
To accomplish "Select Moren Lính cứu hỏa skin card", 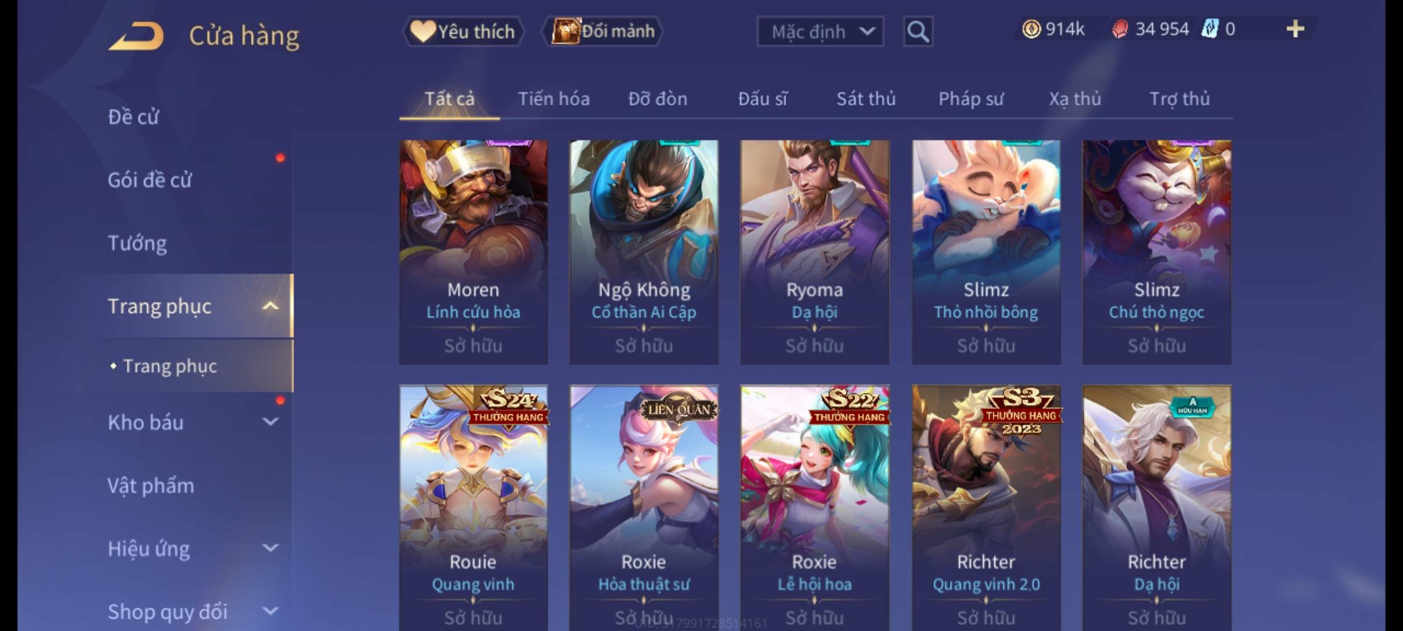I will click(x=474, y=252).
